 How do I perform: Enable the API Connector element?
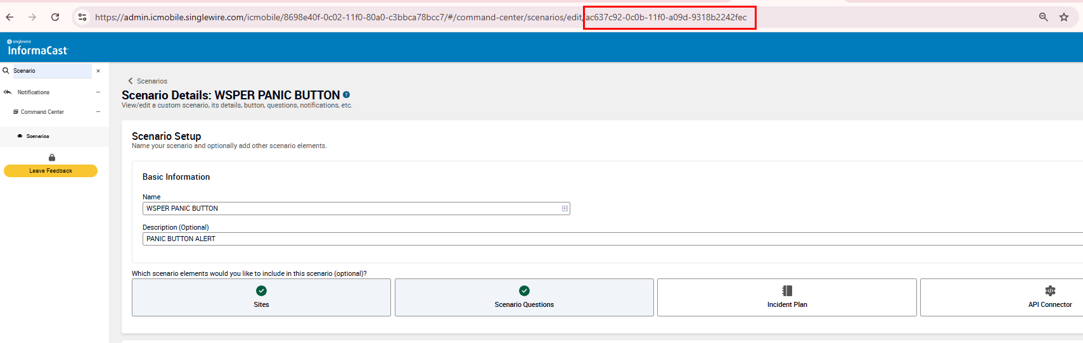[1049, 297]
